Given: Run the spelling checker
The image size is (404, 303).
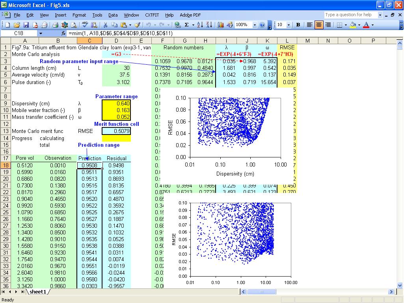Looking at the screenshot, I should [85, 25].
